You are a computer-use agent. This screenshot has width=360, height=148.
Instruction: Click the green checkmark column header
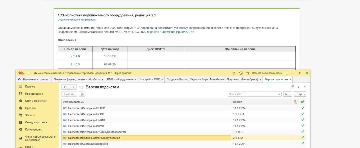[302, 102]
